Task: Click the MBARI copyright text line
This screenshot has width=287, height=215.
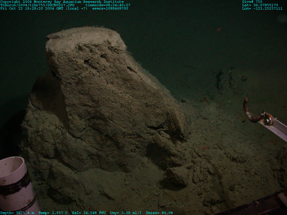Action: tap(62, 2)
